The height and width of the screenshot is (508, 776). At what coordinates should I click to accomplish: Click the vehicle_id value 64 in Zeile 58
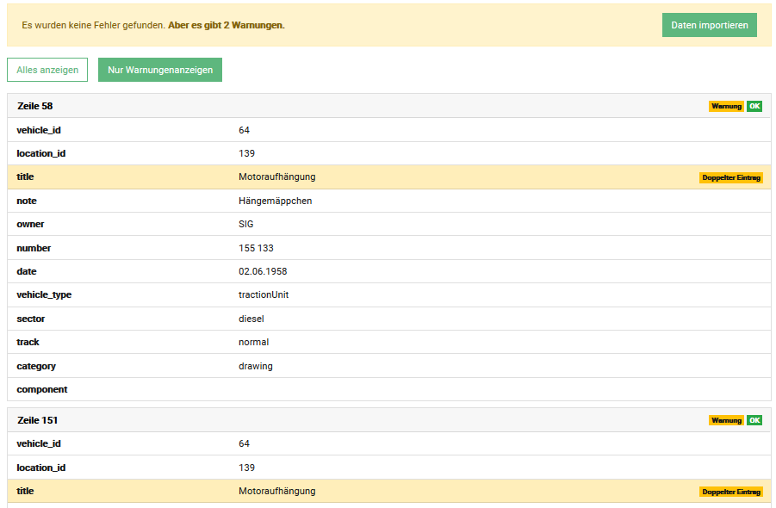244,130
